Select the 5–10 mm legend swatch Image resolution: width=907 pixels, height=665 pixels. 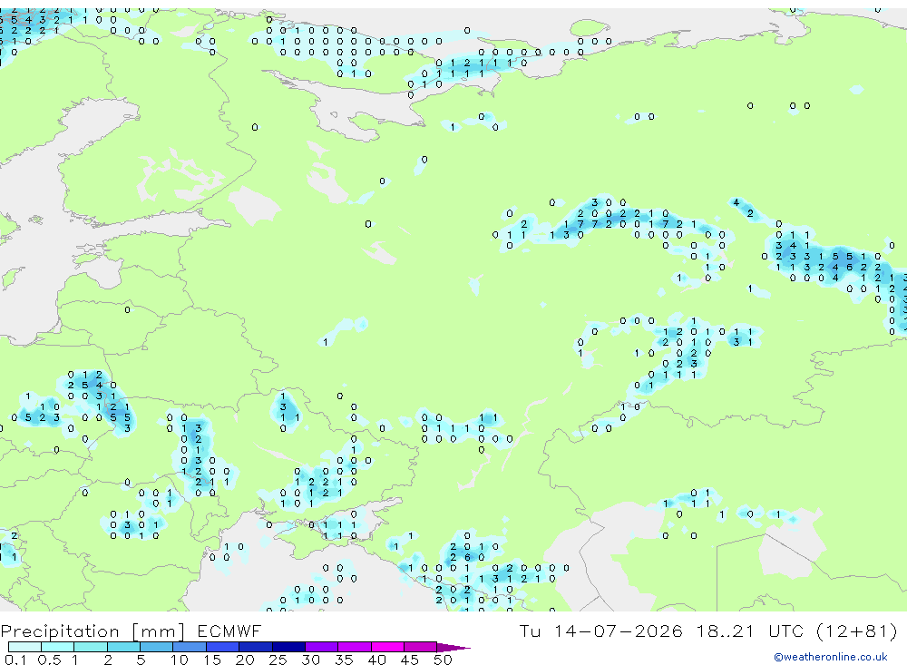156,647
